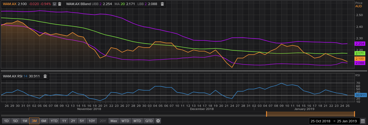Click the start date 25 Oct 2018
The height and width of the screenshot is (125, 368).
pyautogui.click(x=321, y=121)
